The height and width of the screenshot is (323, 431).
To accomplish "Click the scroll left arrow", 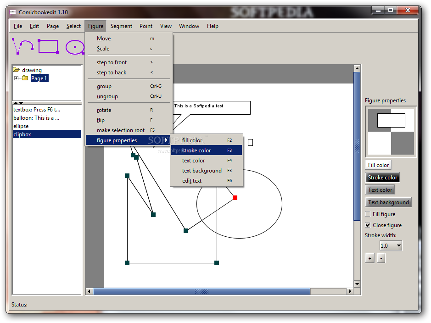I will 89,291.
